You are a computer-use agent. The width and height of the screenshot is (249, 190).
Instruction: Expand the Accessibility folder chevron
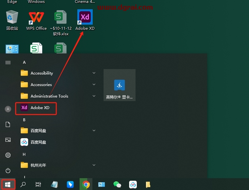point(94,73)
